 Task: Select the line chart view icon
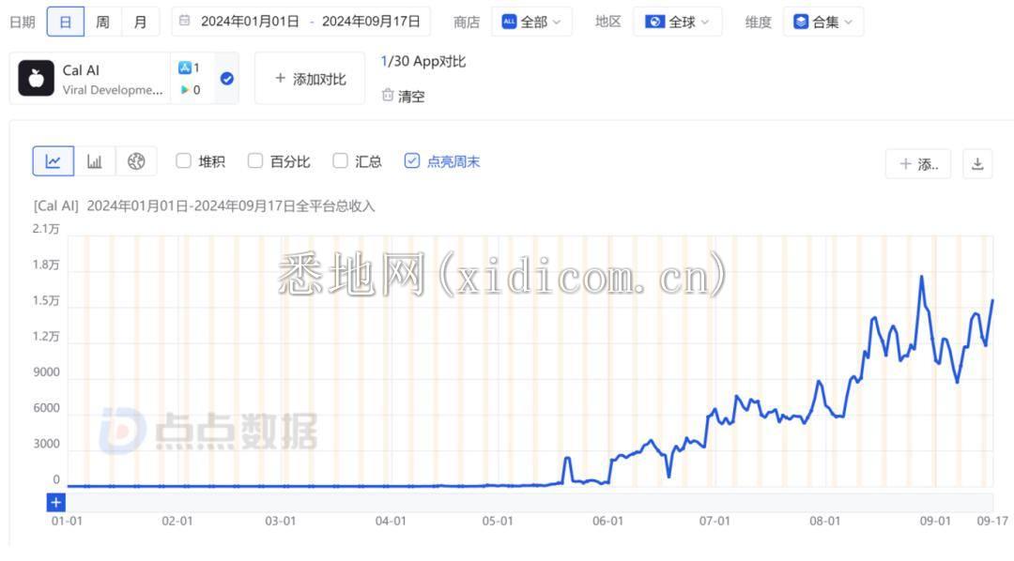click(x=53, y=161)
